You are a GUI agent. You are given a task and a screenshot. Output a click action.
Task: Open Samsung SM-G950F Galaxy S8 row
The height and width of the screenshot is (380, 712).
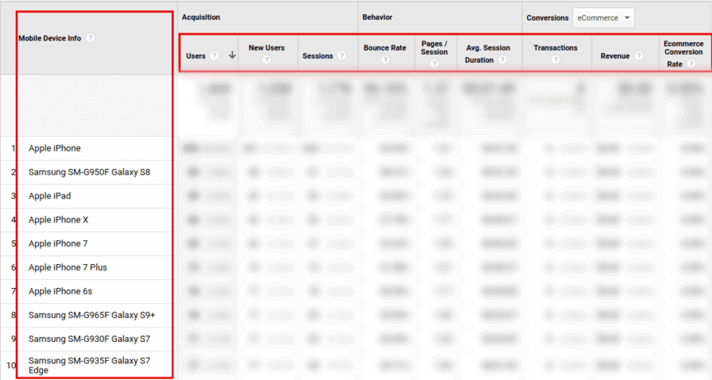click(89, 172)
